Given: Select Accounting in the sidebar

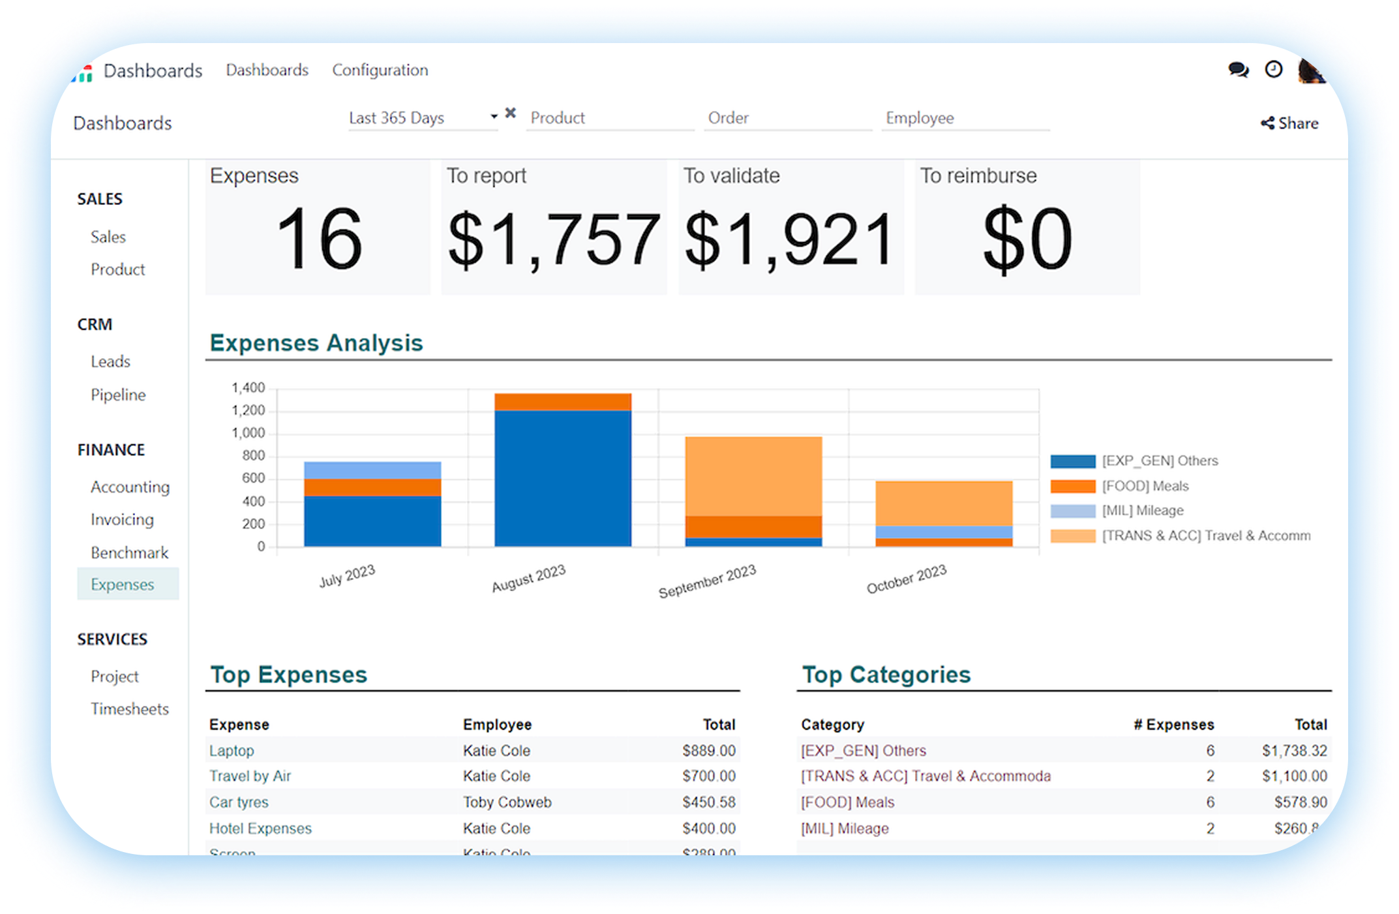Looking at the screenshot, I should coord(130,487).
